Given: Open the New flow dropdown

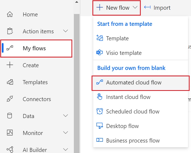Looking at the screenshot, I should click(x=118, y=8).
